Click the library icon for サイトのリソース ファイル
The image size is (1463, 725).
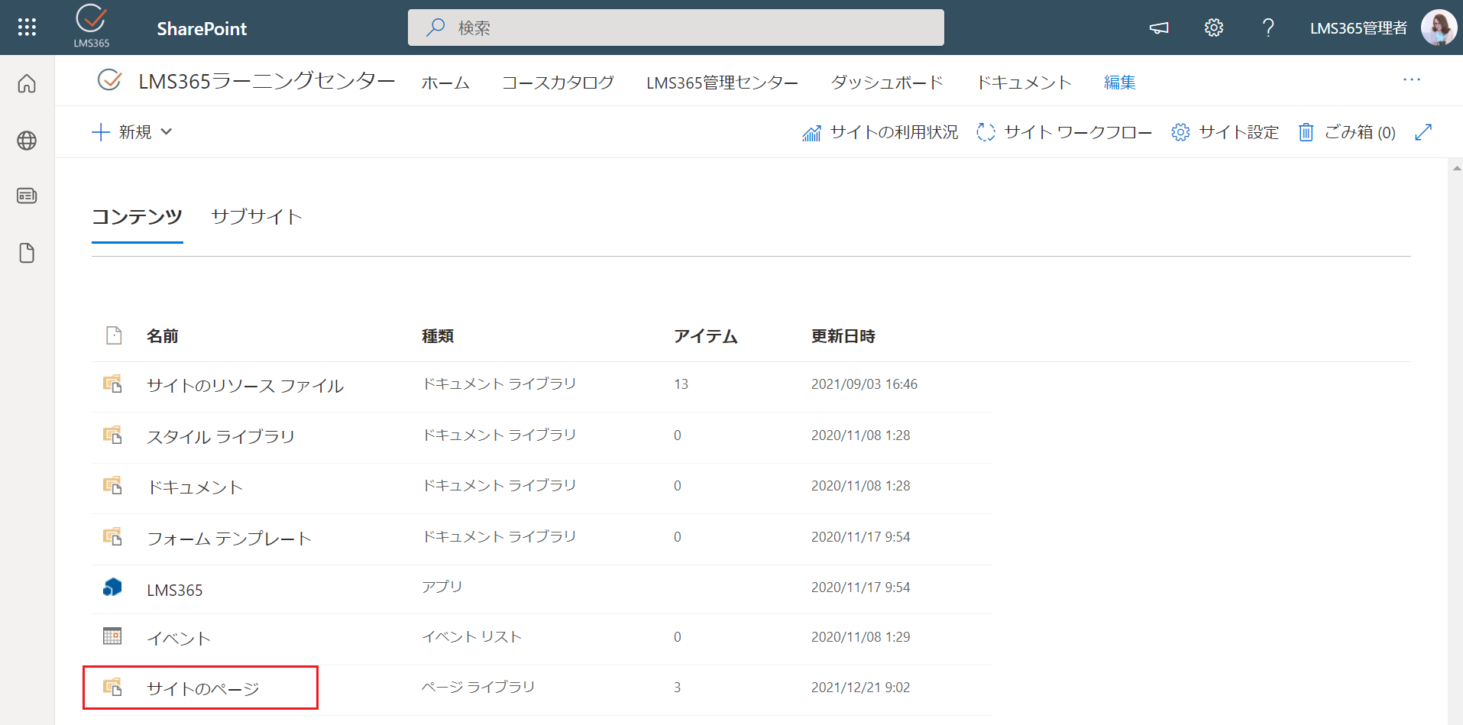tap(112, 384)
